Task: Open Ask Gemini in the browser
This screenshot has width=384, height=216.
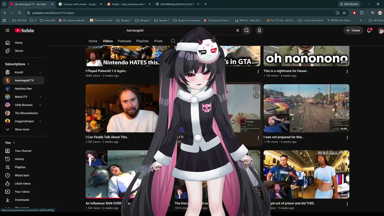Action: (x=349, y=4)
